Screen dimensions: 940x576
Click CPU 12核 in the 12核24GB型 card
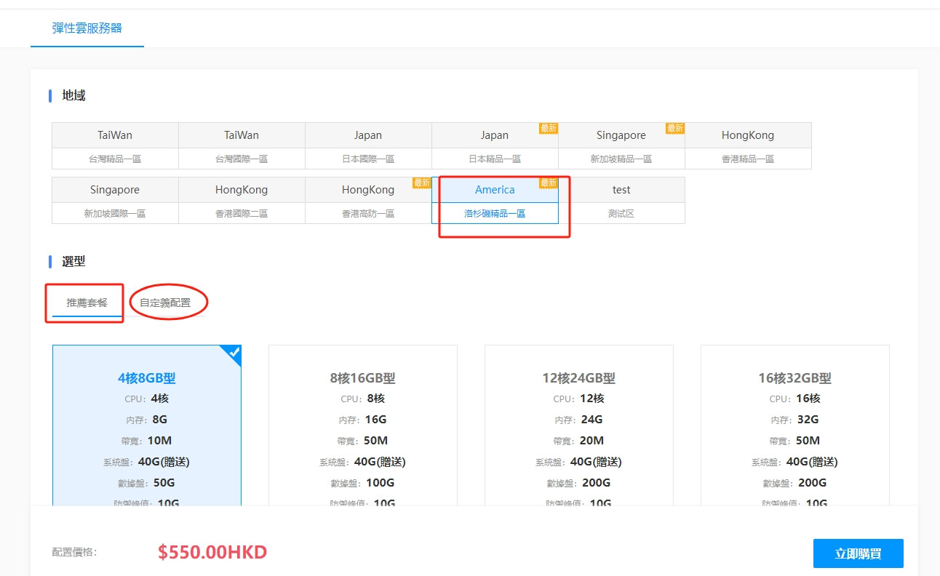pos(579,399)
